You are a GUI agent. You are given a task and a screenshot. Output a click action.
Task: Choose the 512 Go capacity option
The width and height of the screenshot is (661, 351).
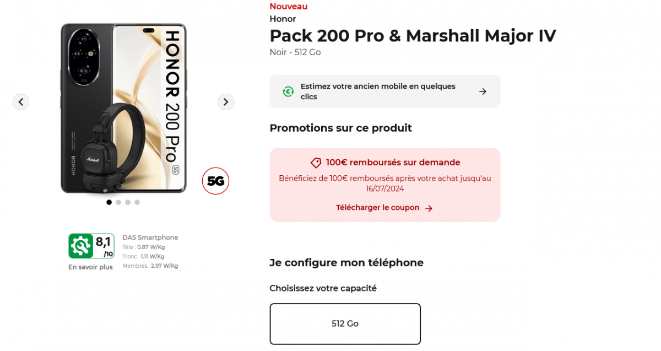(x=345, y=323)
